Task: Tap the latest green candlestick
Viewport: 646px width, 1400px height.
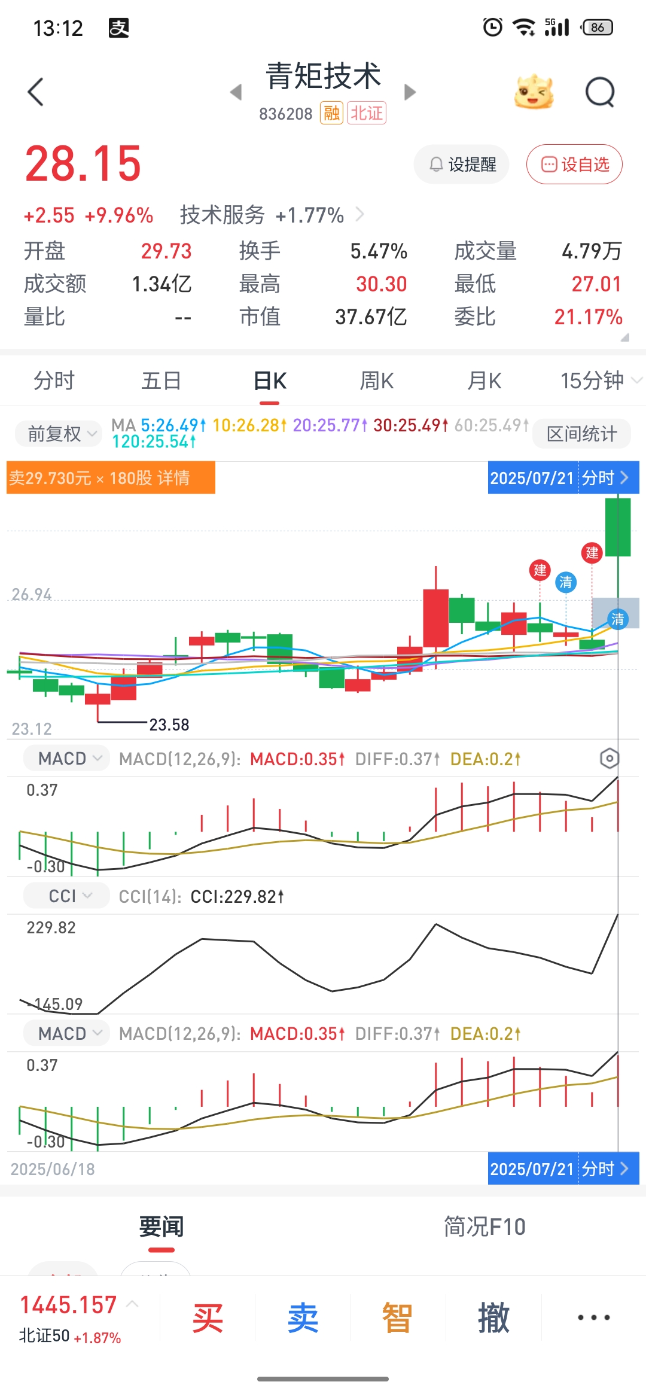Action: click(x=618, y=527)
